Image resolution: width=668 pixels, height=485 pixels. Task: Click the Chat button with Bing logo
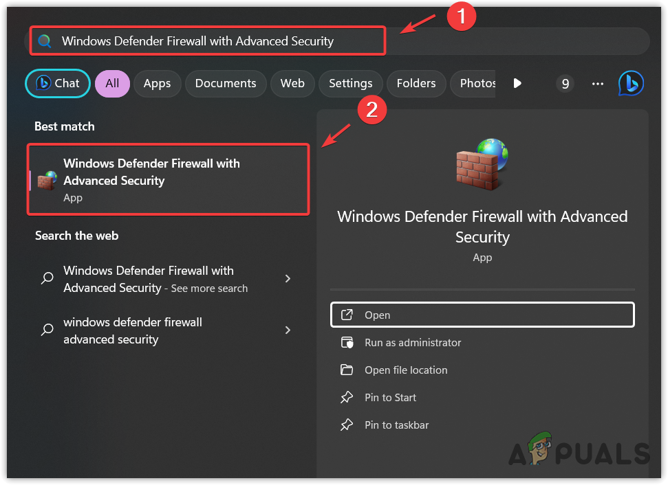(x=58, y=83)
